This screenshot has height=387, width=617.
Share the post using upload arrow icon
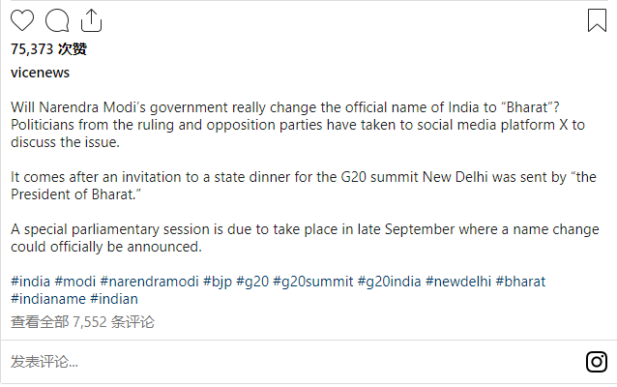coord(91,20)
